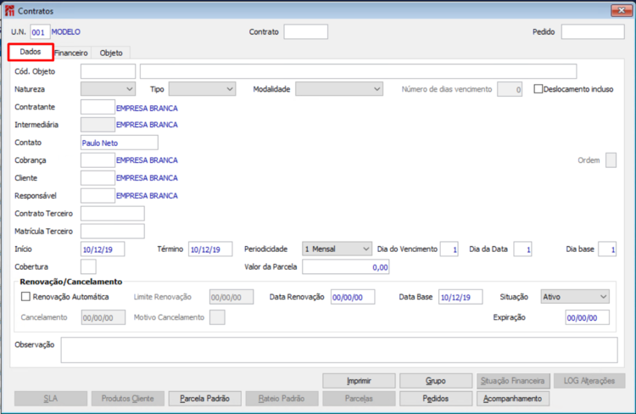The image size is (636, 414).
Task: Click the Contrato number field
Action: point(306,31)
